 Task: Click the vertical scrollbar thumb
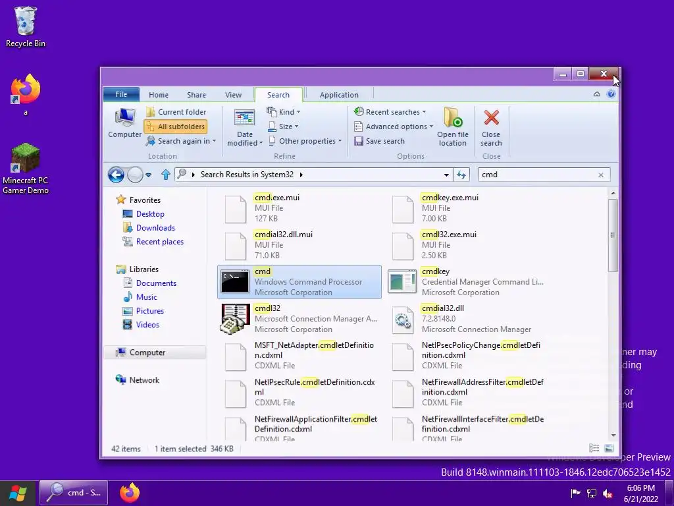[x=613, y=235]
